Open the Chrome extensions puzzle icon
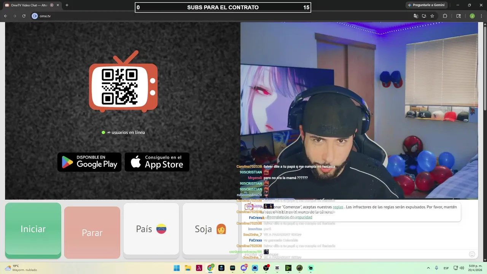Screen dimensions: 487x274 click(445, 16)
